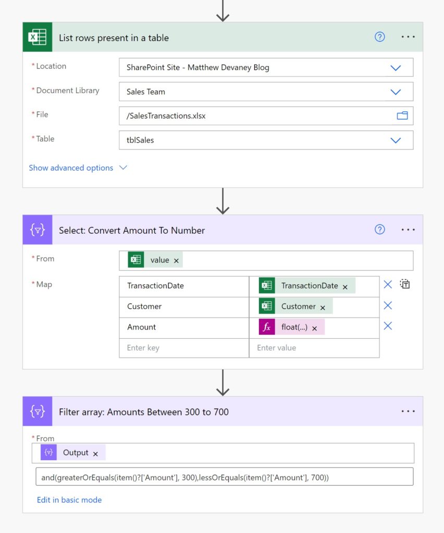This screenshot has width=444, height=533.
Task: Expand advanced options chevron
Action: point(123,168)
